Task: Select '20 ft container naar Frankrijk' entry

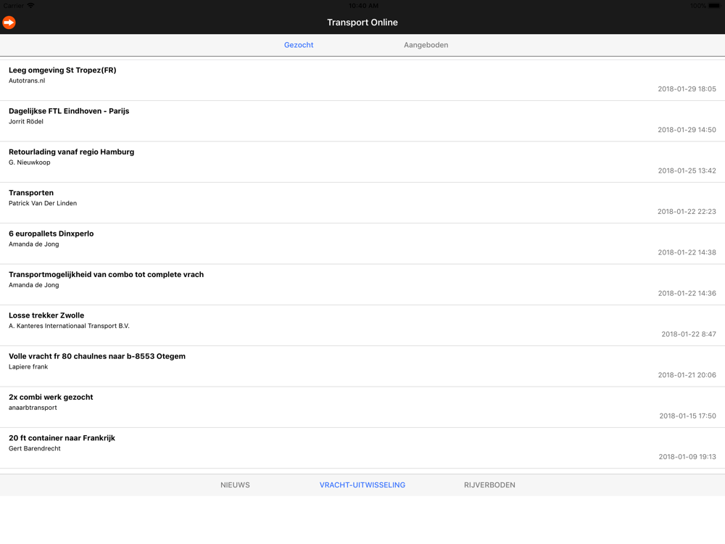Action: 362,448
